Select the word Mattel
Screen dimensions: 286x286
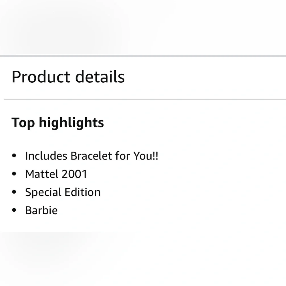coord(42,174)
